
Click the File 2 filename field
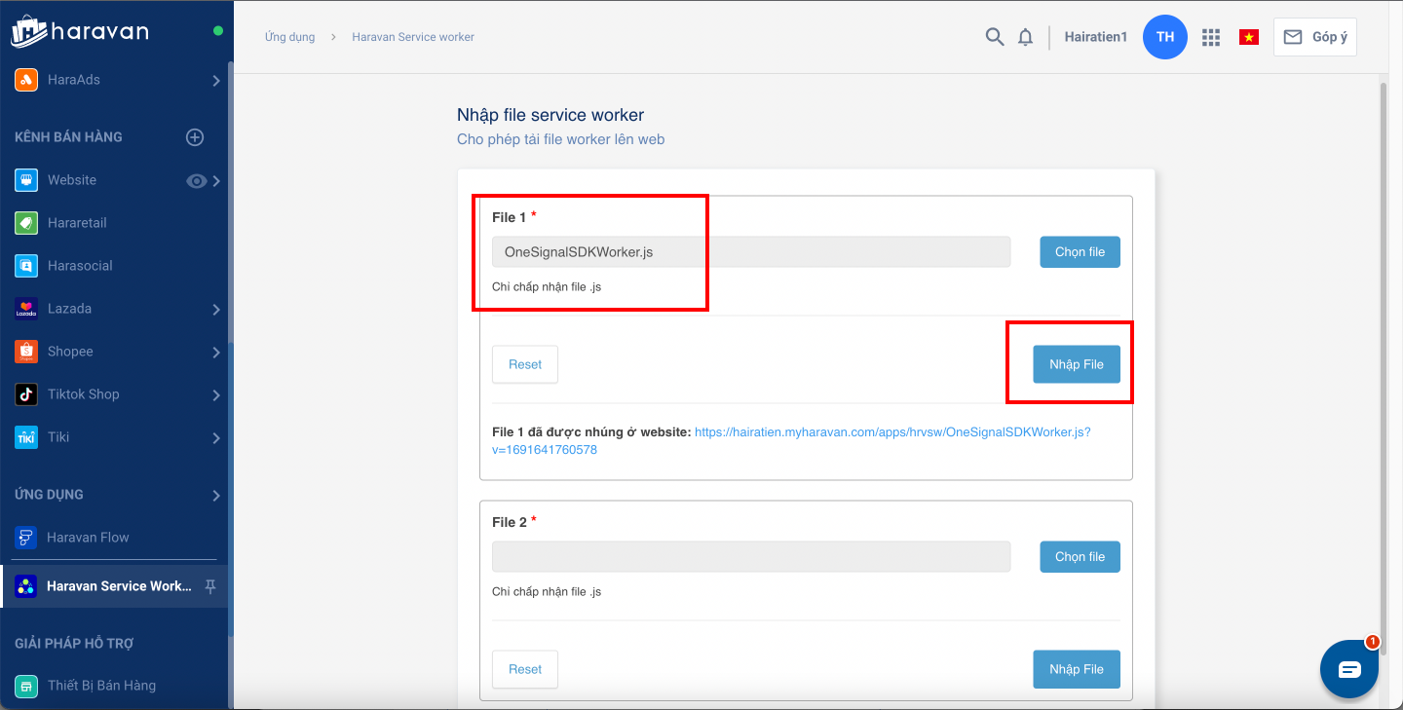750,557
